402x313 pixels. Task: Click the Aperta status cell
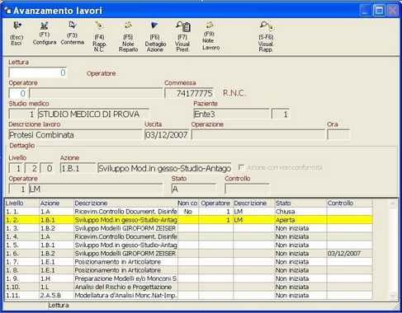coord(300,220)
